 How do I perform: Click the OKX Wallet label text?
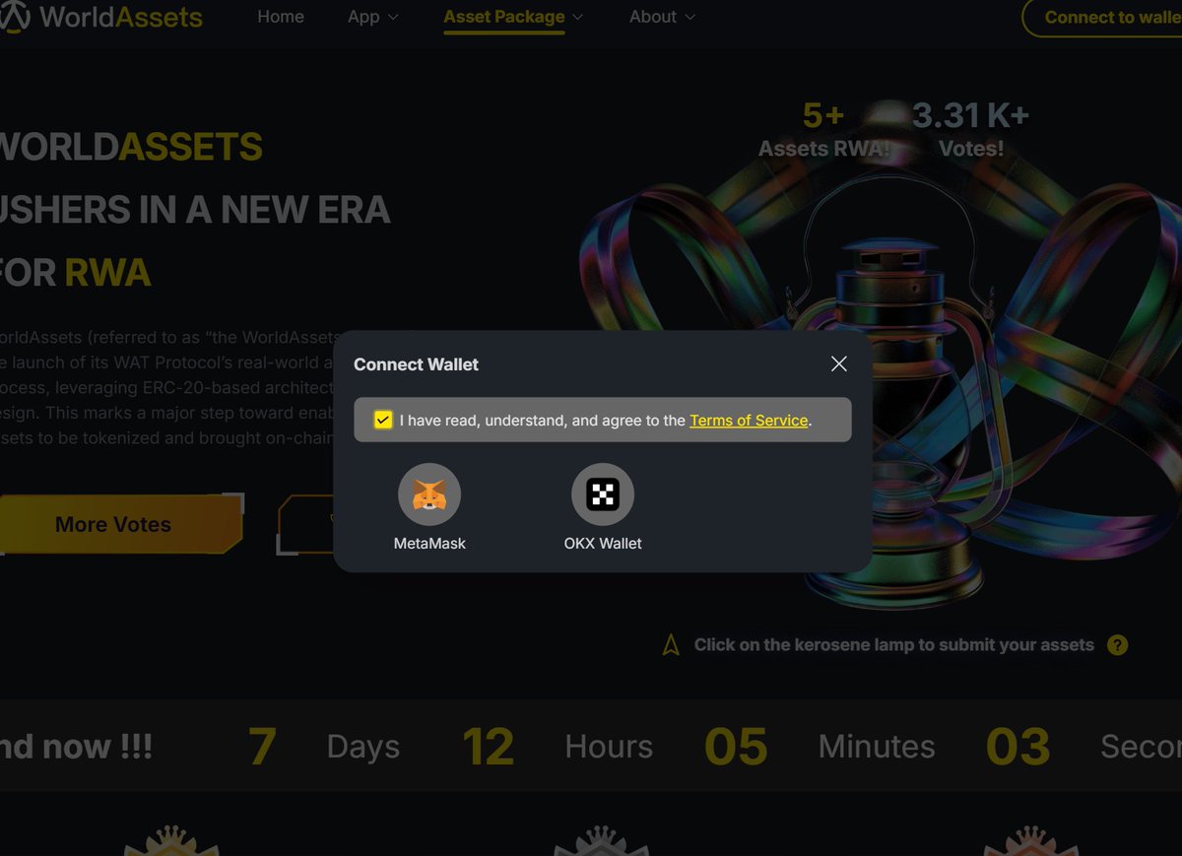[x=603, y=543]
